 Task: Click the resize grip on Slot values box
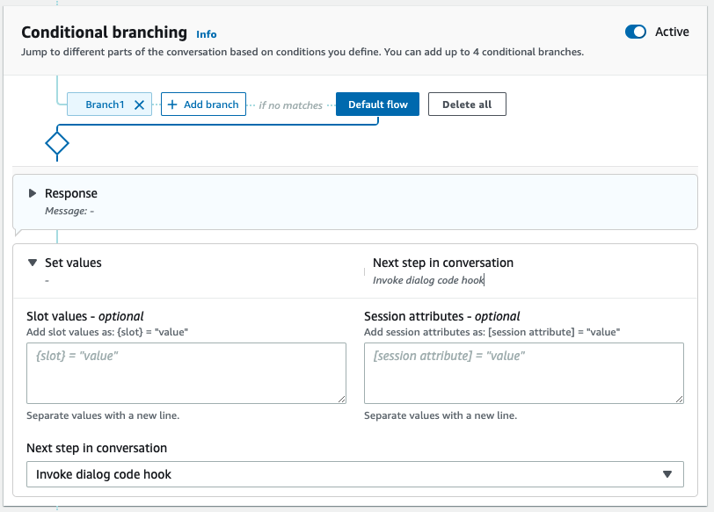tap(345, 400)
